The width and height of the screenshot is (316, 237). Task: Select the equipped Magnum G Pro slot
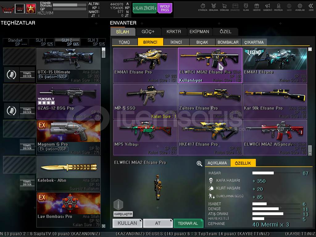coord(69,138)
